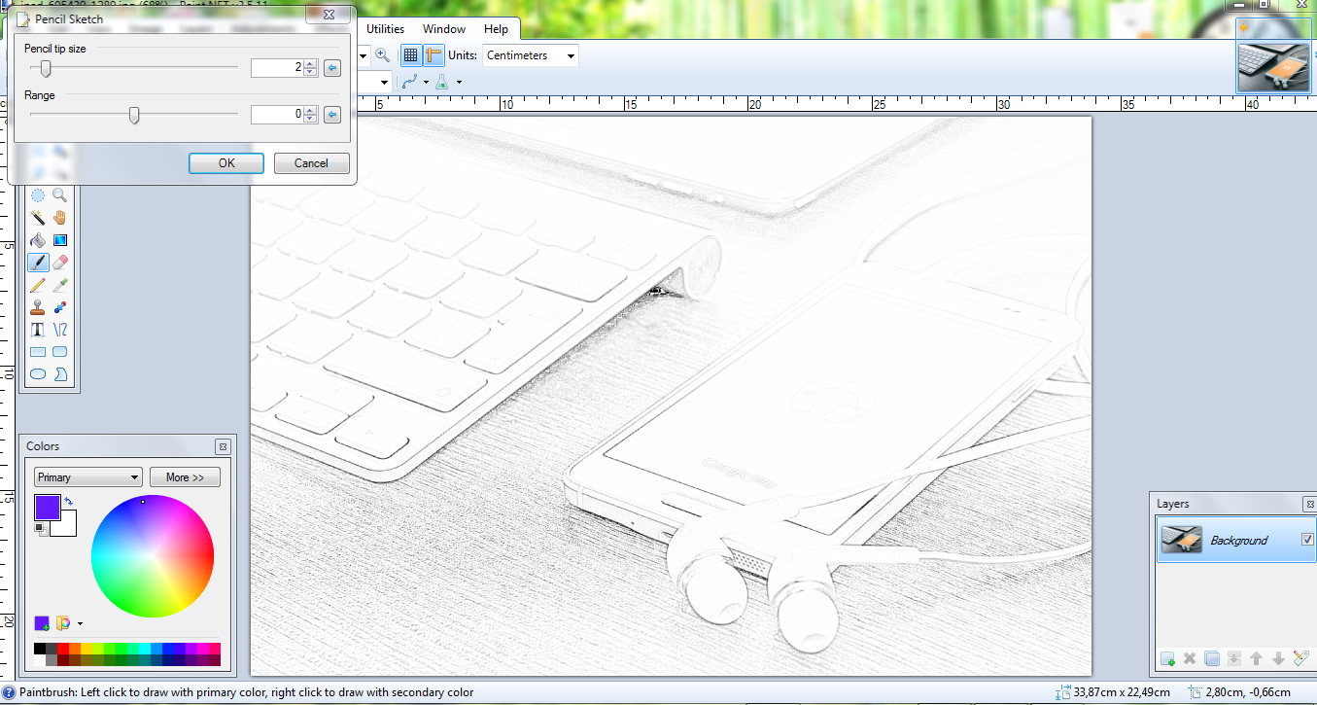
Task: Close the Colors panel
Action: [223, 446]
